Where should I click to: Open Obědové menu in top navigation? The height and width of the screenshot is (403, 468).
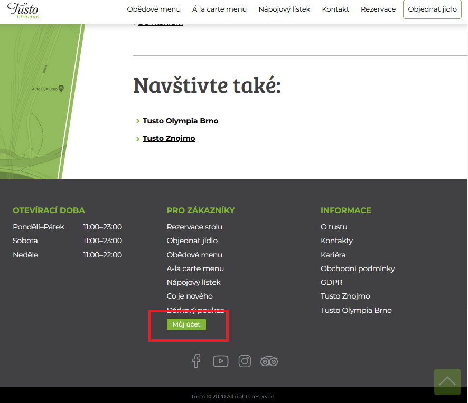click(x=154, y=9)
